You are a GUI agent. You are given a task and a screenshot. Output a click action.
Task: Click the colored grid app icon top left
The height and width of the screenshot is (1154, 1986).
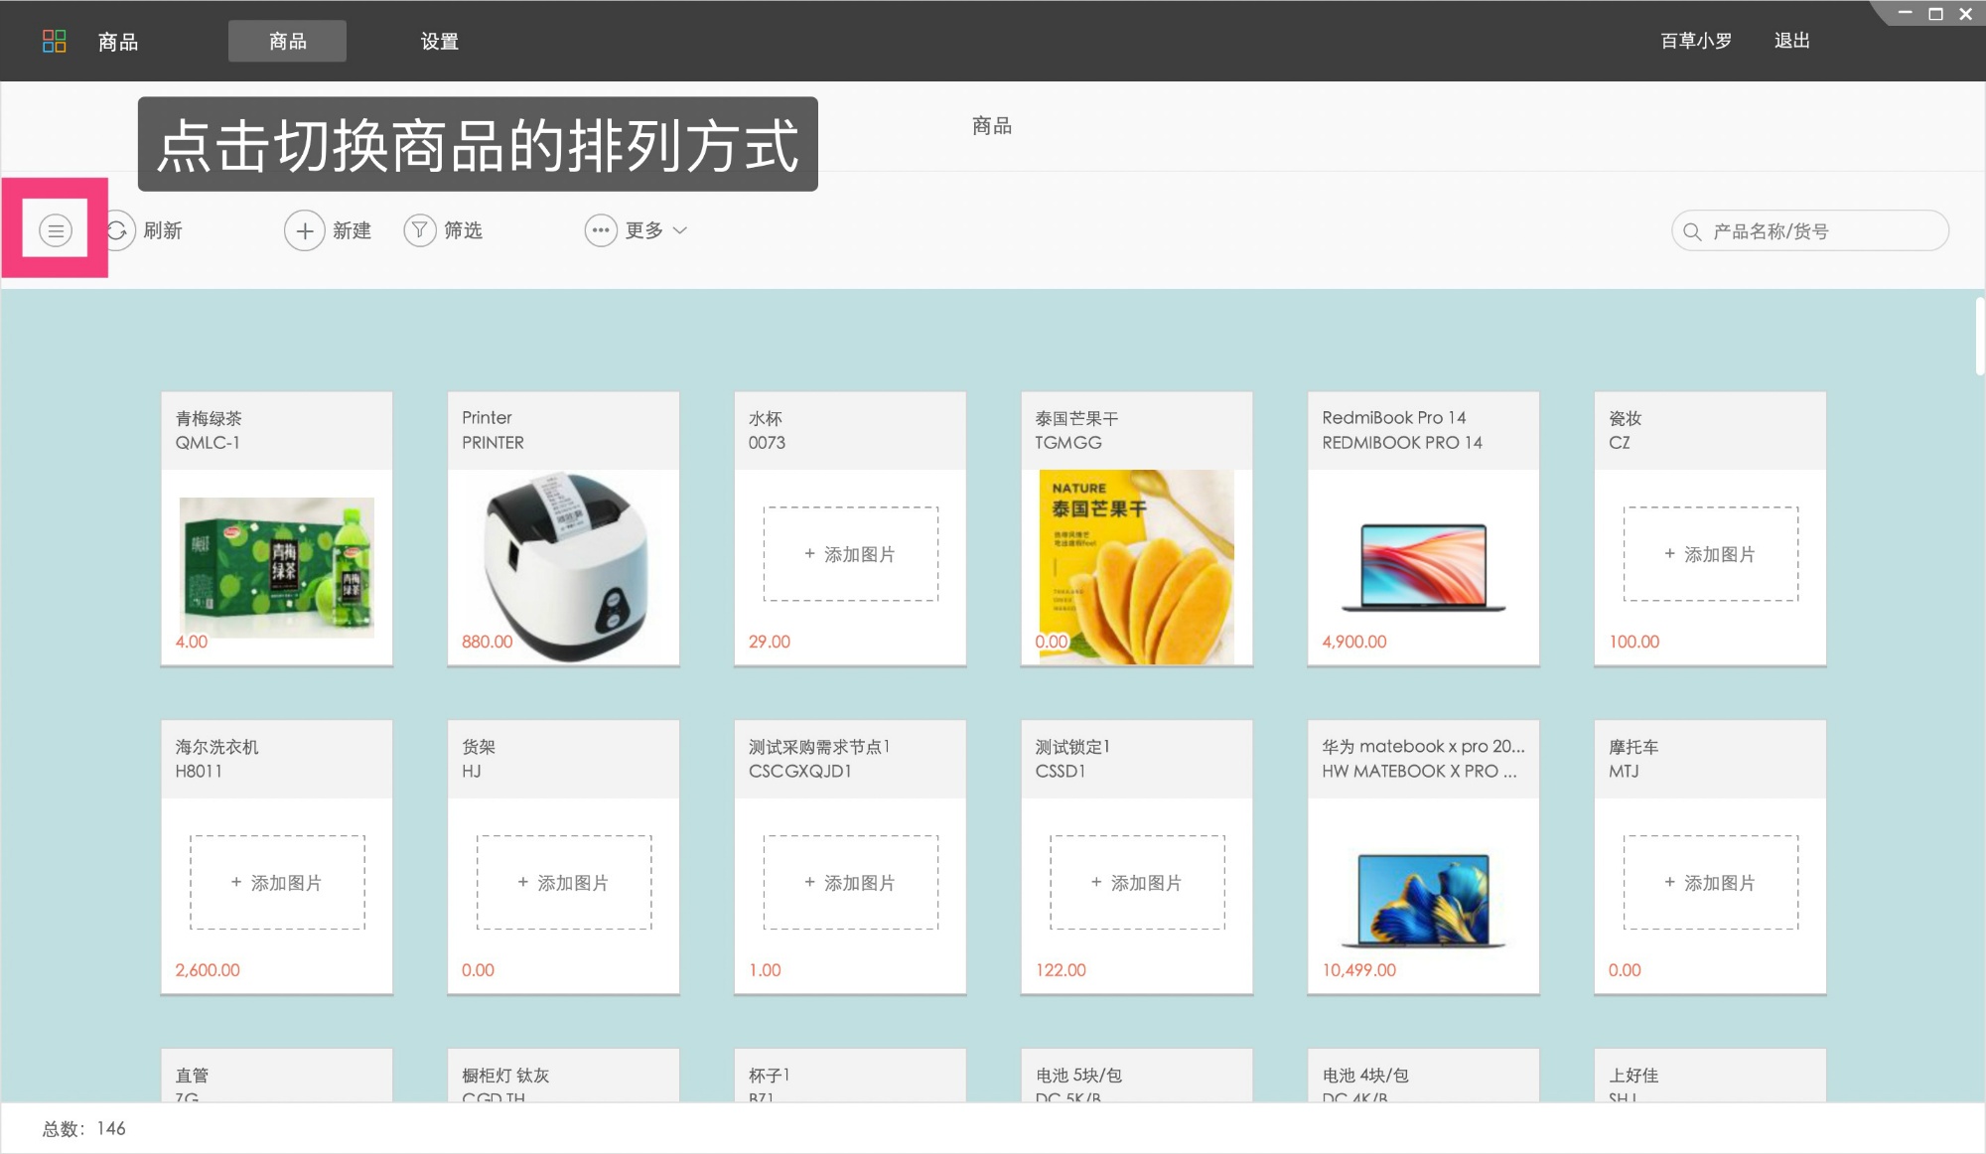[x=56, y=41]
